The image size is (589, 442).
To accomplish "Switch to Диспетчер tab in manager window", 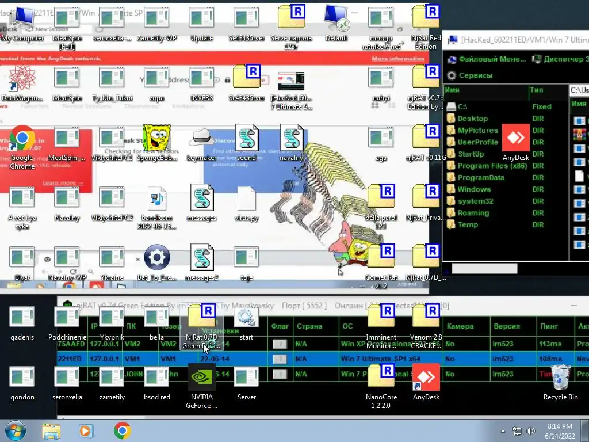I will click(x=560, y=59).
